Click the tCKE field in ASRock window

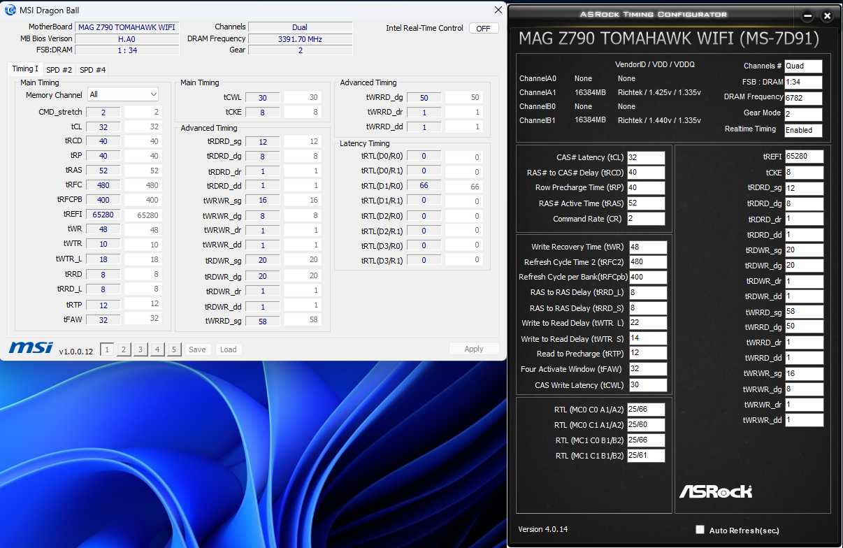click(x=804, y=173)
